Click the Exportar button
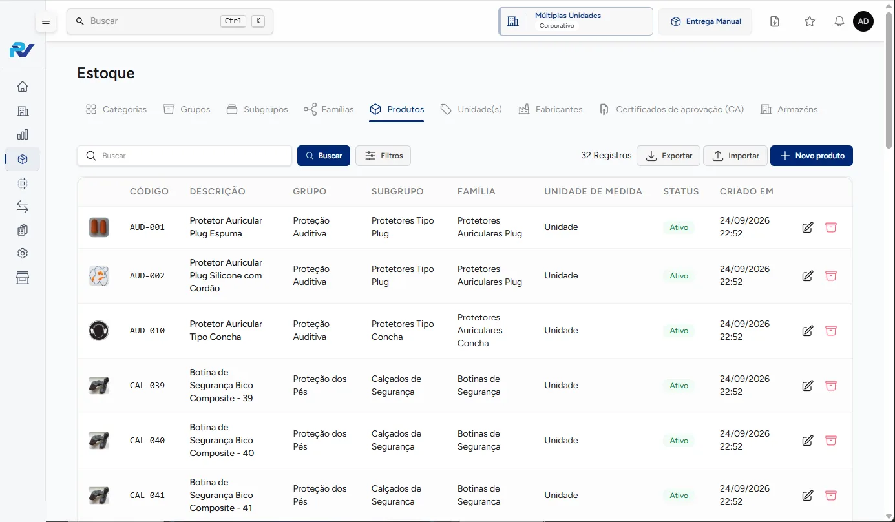This screenshot has width=895, height=522. point(669,156)
